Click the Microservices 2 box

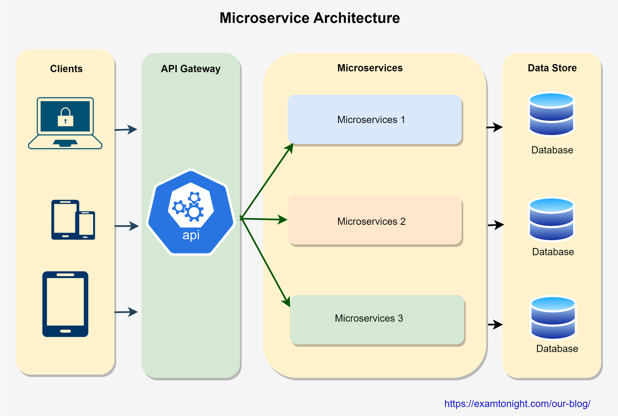coord(375,220)
